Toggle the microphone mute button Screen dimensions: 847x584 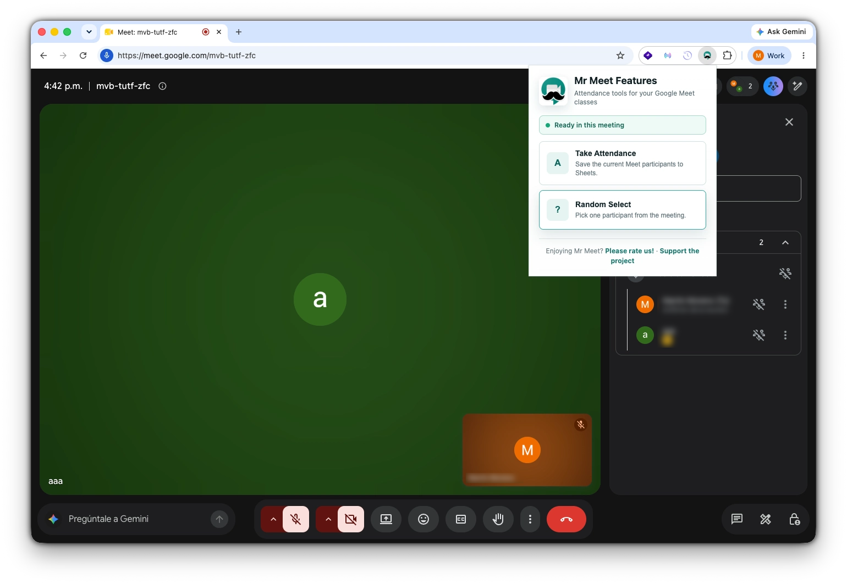pyautogui.click(x=296, y=519)
